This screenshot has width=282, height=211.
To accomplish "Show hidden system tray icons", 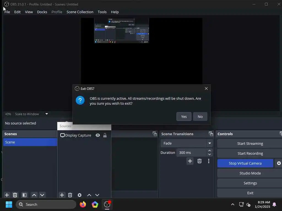I will point(232,204).
